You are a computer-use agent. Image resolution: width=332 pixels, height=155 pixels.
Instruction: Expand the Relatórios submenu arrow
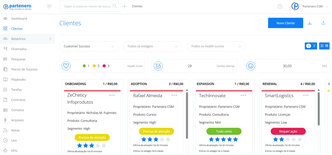pyautogui.click(x=50, y=39)
